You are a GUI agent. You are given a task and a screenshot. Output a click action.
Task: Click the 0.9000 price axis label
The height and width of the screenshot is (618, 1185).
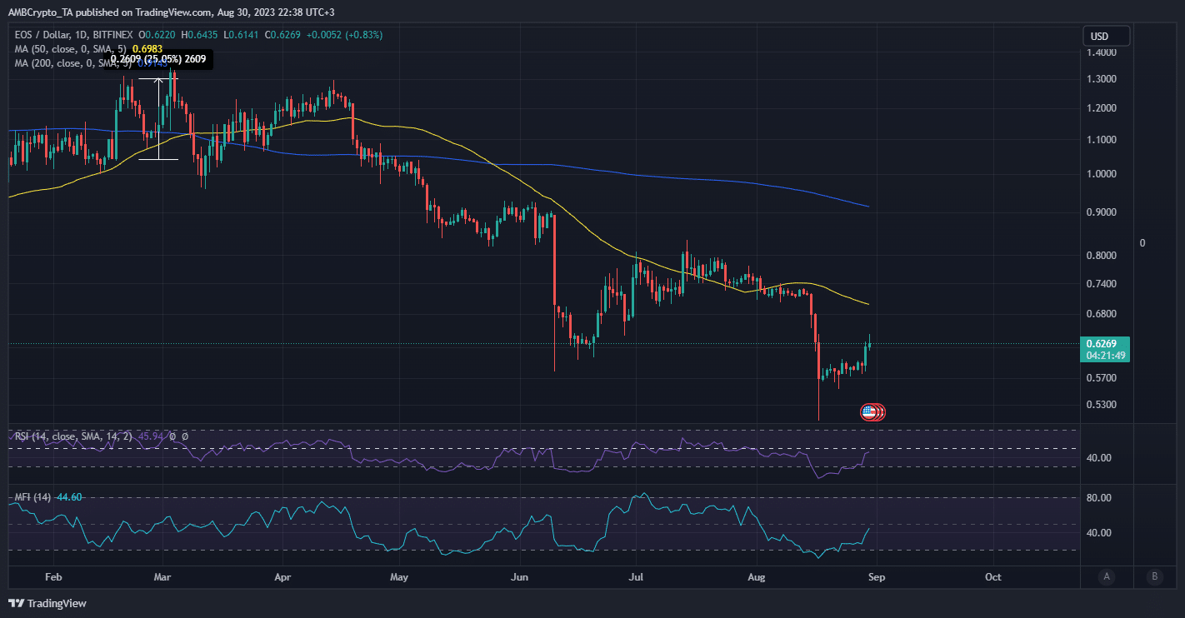pyautogui.click(x=1102, y=212)
